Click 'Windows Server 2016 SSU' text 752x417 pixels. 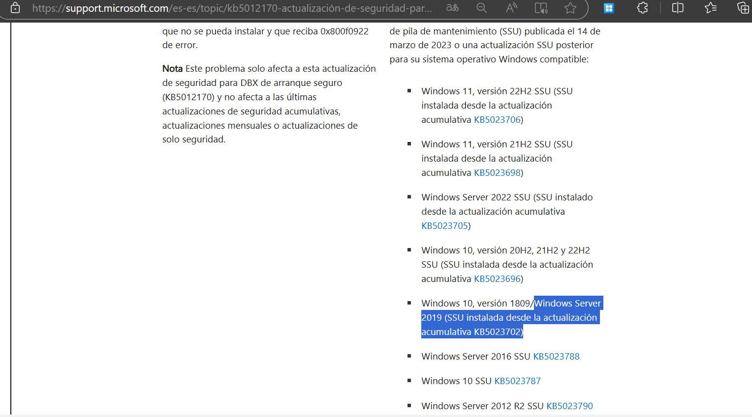pyautogui.click(x=475, y=356)
